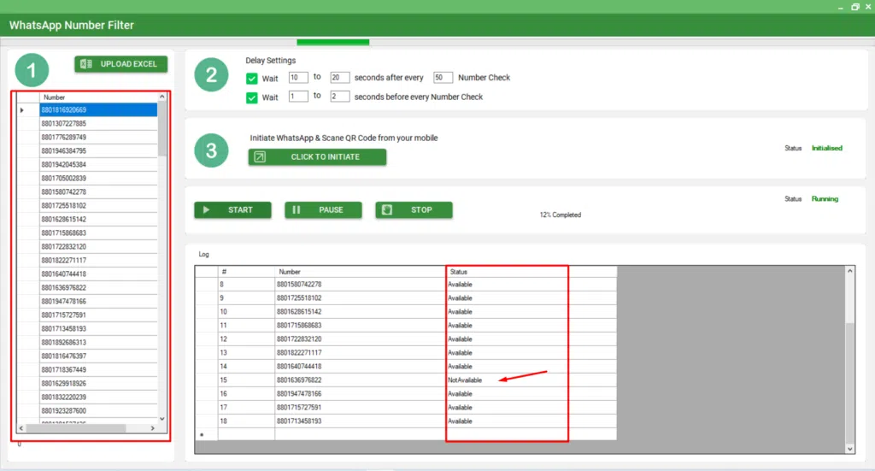Click the number list horizontal scrollbar thumb
The image size is (875, 471).
75,428
